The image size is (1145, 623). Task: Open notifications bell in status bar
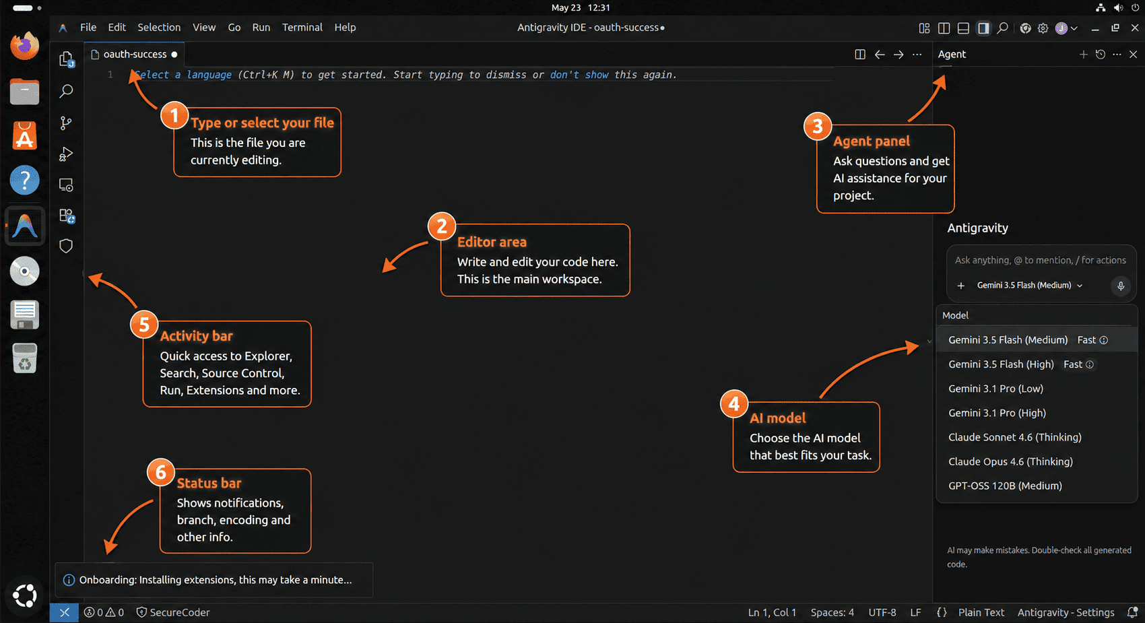point(1132,612)
